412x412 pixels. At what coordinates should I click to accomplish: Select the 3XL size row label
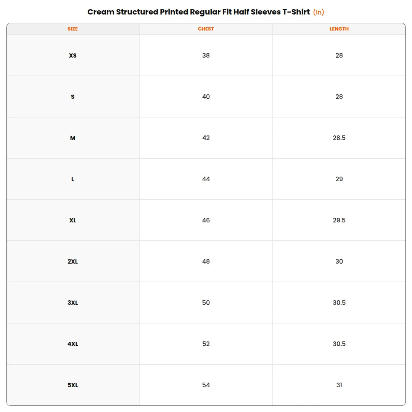coord(73,303)
